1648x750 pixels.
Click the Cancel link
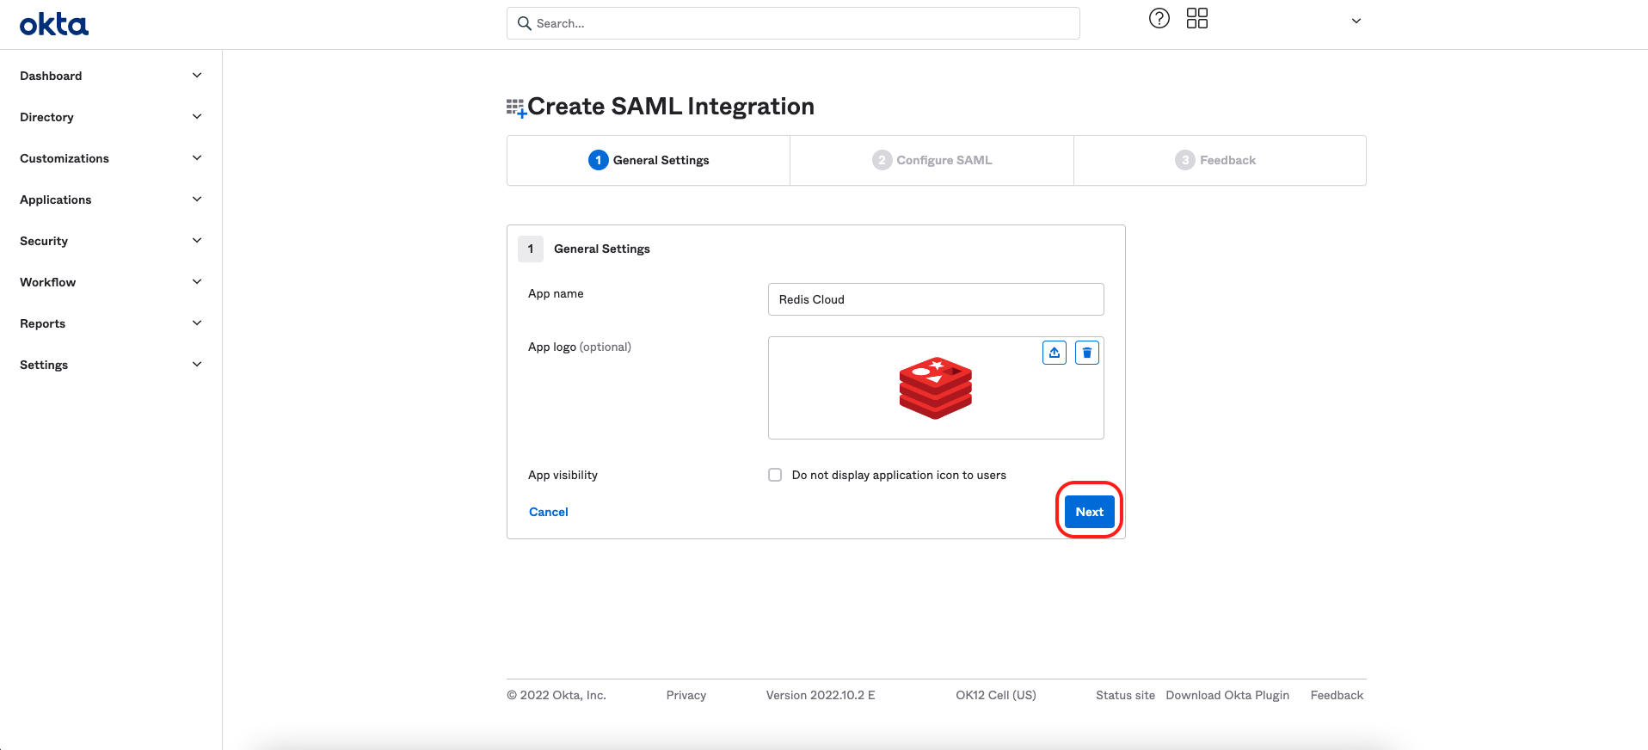pyautogui.click(x=548, y=512)
